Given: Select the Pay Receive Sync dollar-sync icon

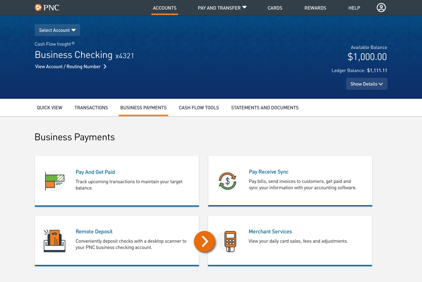Looking at the screenshot, I should pos(227,180).
